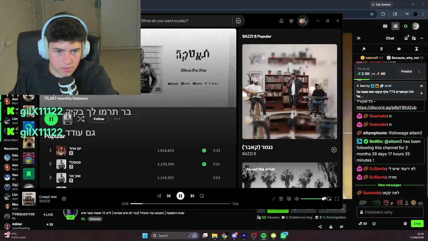Open the chat moderation hammer tool
This screenshot has height=241, width=428.
[x=364, y=49]
